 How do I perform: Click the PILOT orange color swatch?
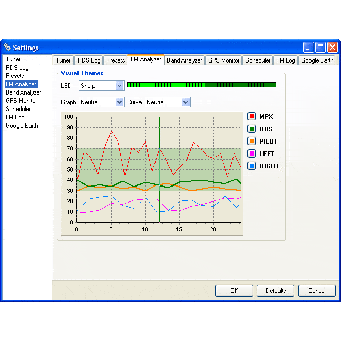252,142
